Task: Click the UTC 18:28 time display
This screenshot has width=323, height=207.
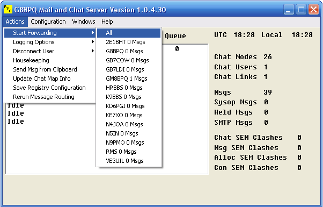Action: coord(234,35)
